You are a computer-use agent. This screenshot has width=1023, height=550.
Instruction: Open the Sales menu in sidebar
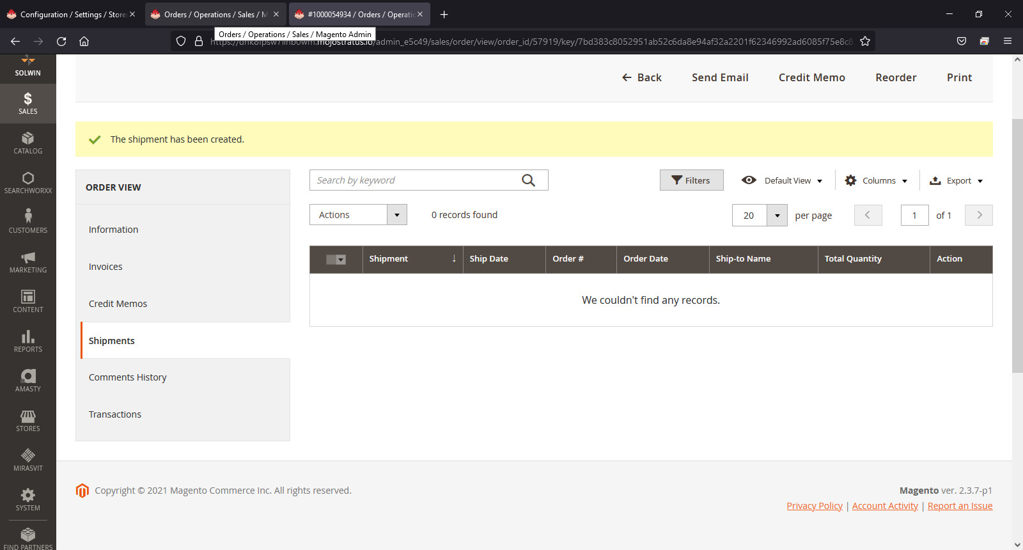27,103
